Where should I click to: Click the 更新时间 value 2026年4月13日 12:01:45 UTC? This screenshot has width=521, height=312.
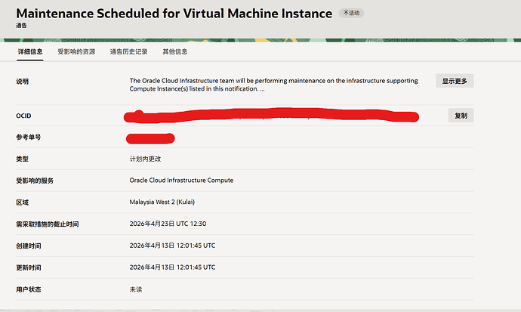(x=172, y=267)
